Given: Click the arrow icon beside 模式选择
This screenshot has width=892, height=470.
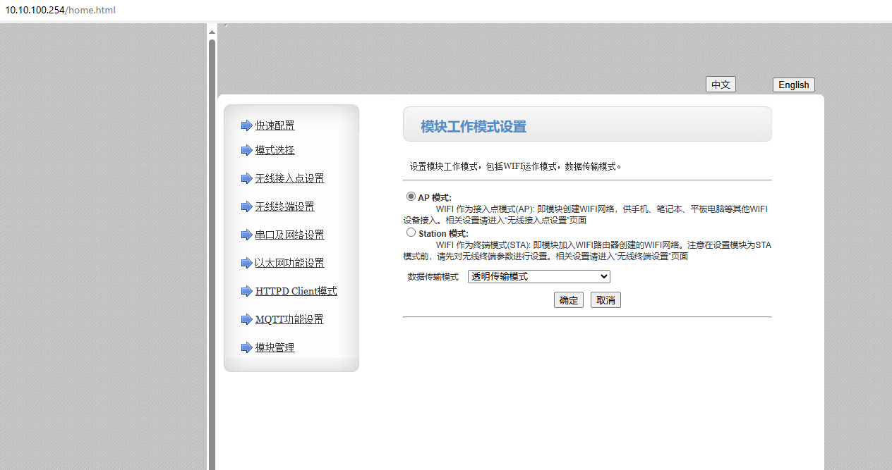Looking at the screenshot, I should (246, 150).
